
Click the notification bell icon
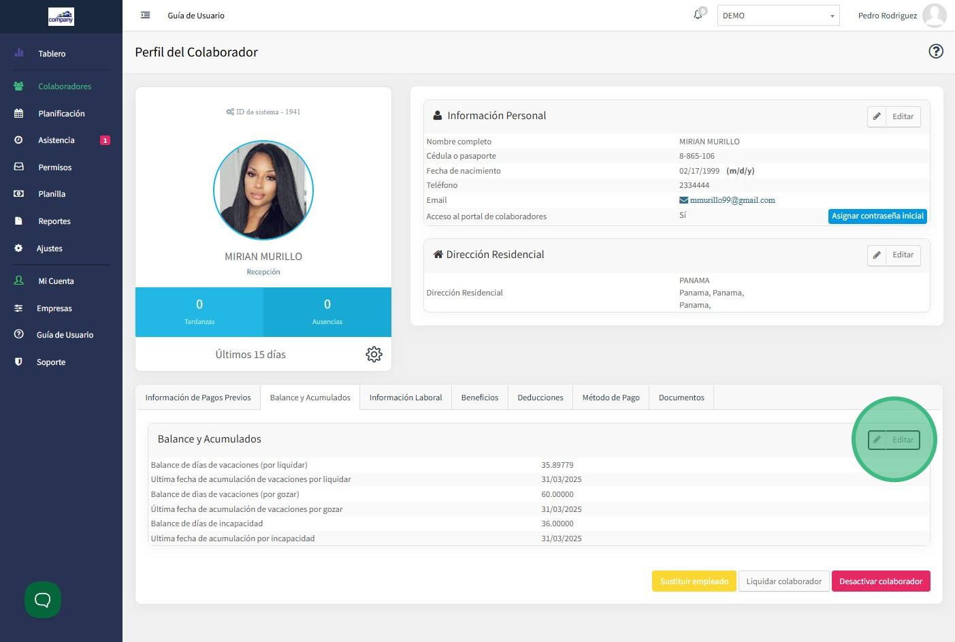(698, 15)
